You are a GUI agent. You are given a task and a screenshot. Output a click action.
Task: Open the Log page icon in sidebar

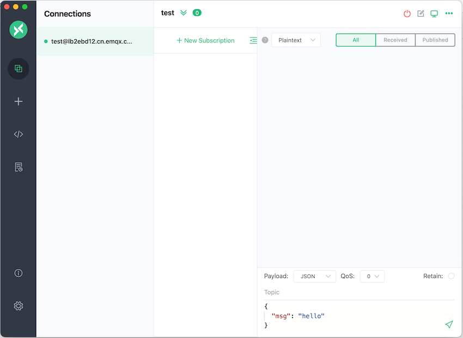(19, 167)
